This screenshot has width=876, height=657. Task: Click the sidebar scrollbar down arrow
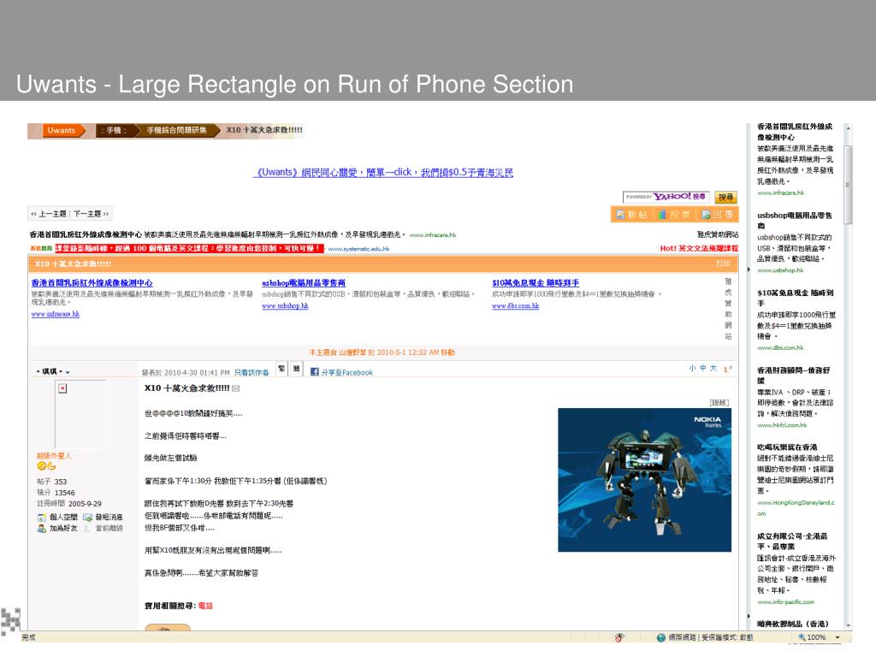point(848,625)
